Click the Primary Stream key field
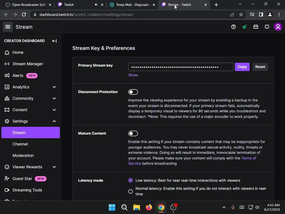 181,67
